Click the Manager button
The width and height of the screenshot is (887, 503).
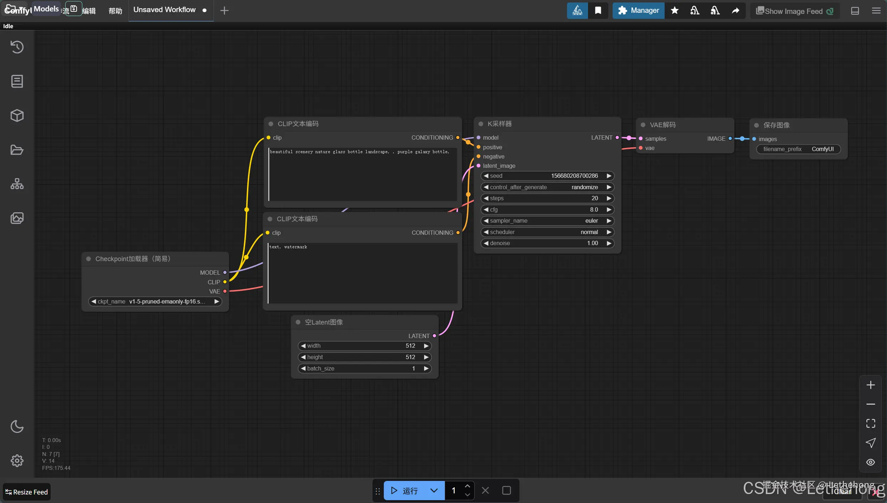pyautogui.click(x=639, y=11)
